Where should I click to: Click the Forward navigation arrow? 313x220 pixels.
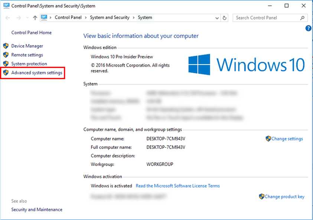19,18
